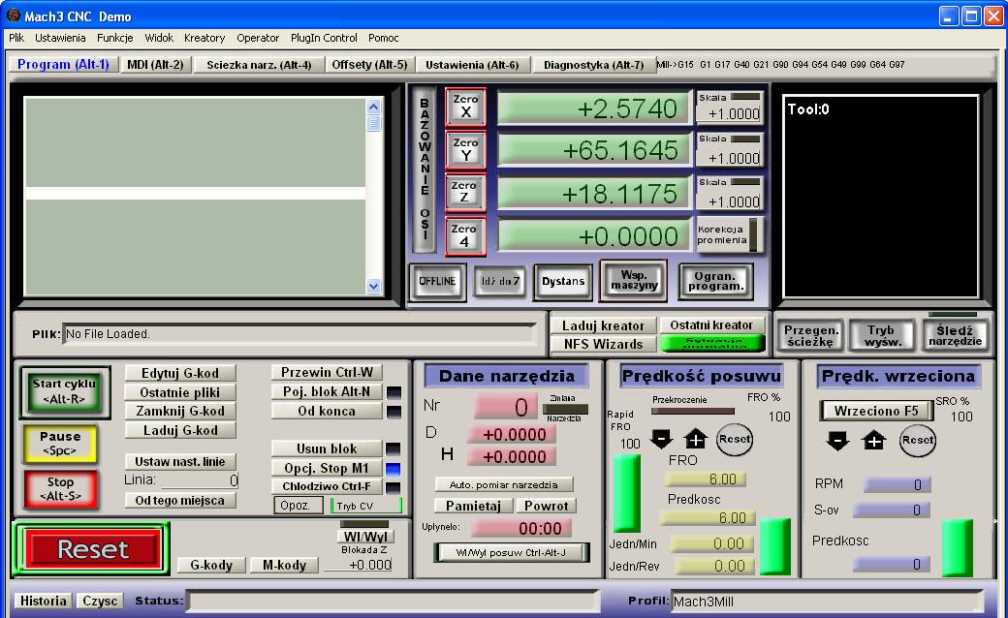Open the M-kody reference
This screenshot has width=1008, height=618.
click(x=285, y=566)
